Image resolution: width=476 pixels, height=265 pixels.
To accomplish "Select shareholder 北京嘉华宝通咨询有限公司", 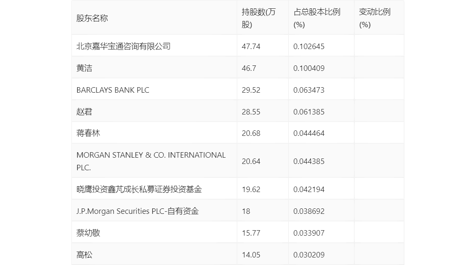I will (123, 46).
